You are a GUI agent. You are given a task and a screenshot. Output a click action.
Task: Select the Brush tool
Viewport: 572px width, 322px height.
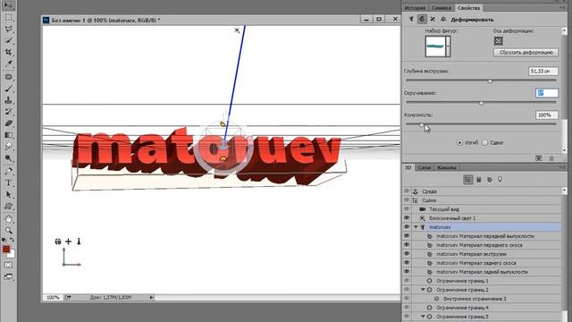pos(8,89)
